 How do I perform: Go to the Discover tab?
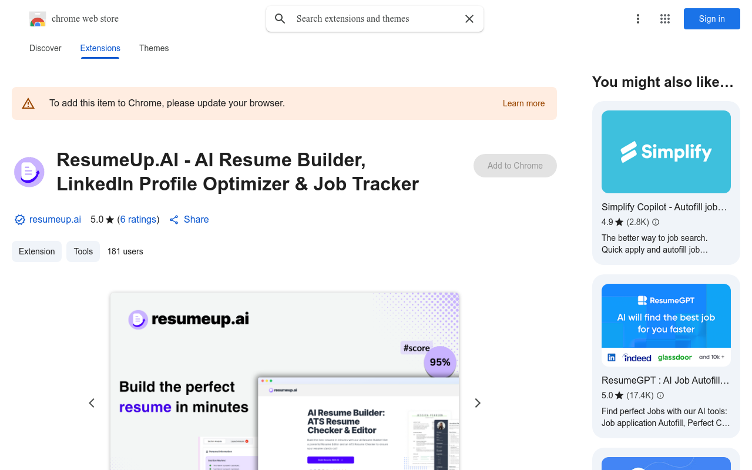(x=45, y=48)
